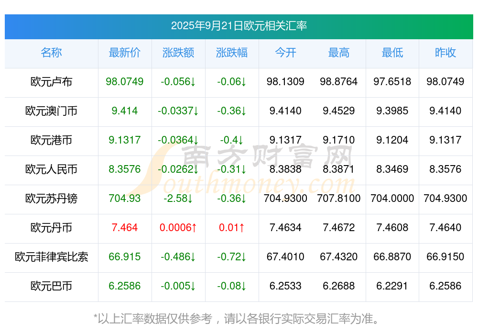Select the 涨跌幅 column header

click(232, 53)
